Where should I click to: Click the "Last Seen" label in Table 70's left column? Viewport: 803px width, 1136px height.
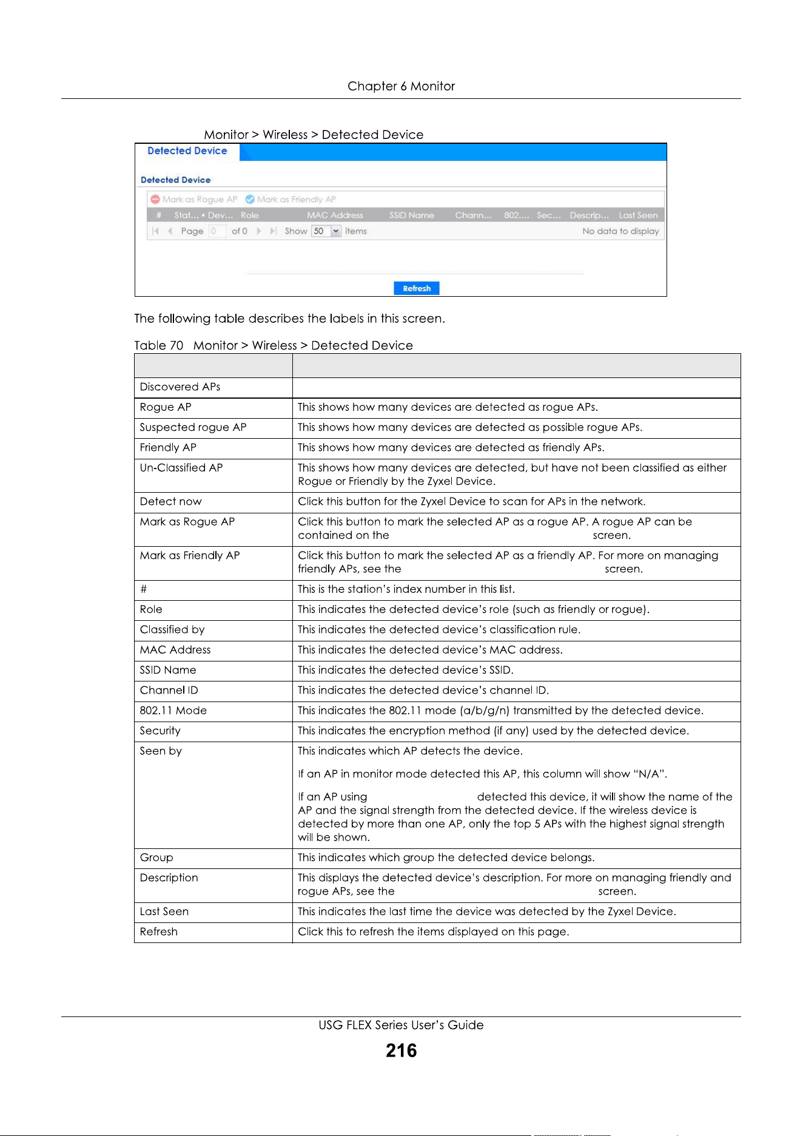[x=164, y=912]
